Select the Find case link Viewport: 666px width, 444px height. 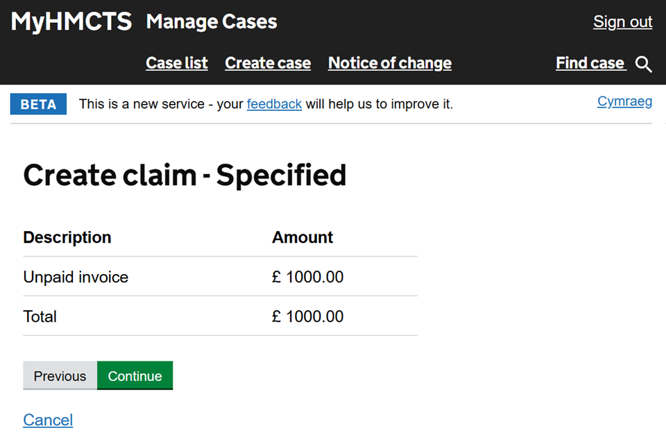click(x=590, y=63)
